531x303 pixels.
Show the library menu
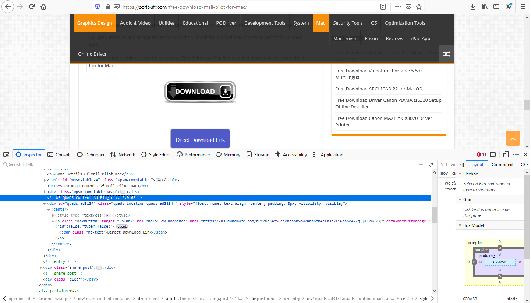coord(485,7)
